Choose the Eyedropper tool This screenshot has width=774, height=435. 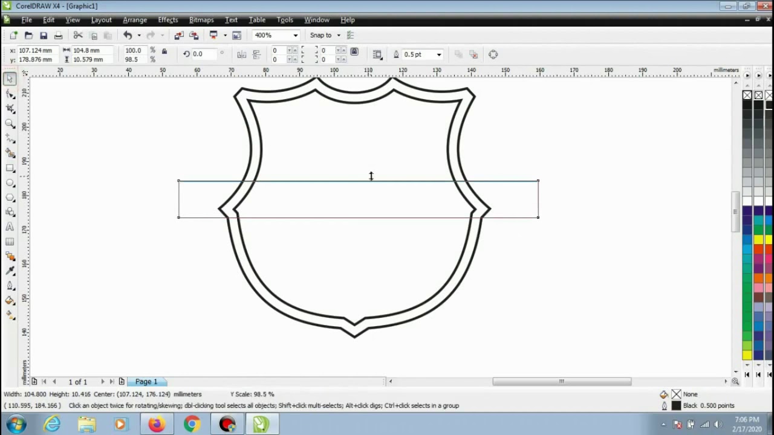pos(10,271)
